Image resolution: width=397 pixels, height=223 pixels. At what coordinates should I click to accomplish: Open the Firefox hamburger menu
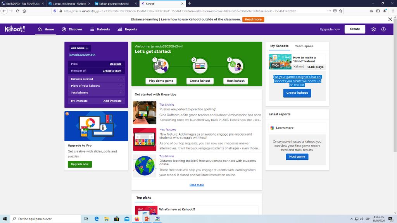coord(393,11)
